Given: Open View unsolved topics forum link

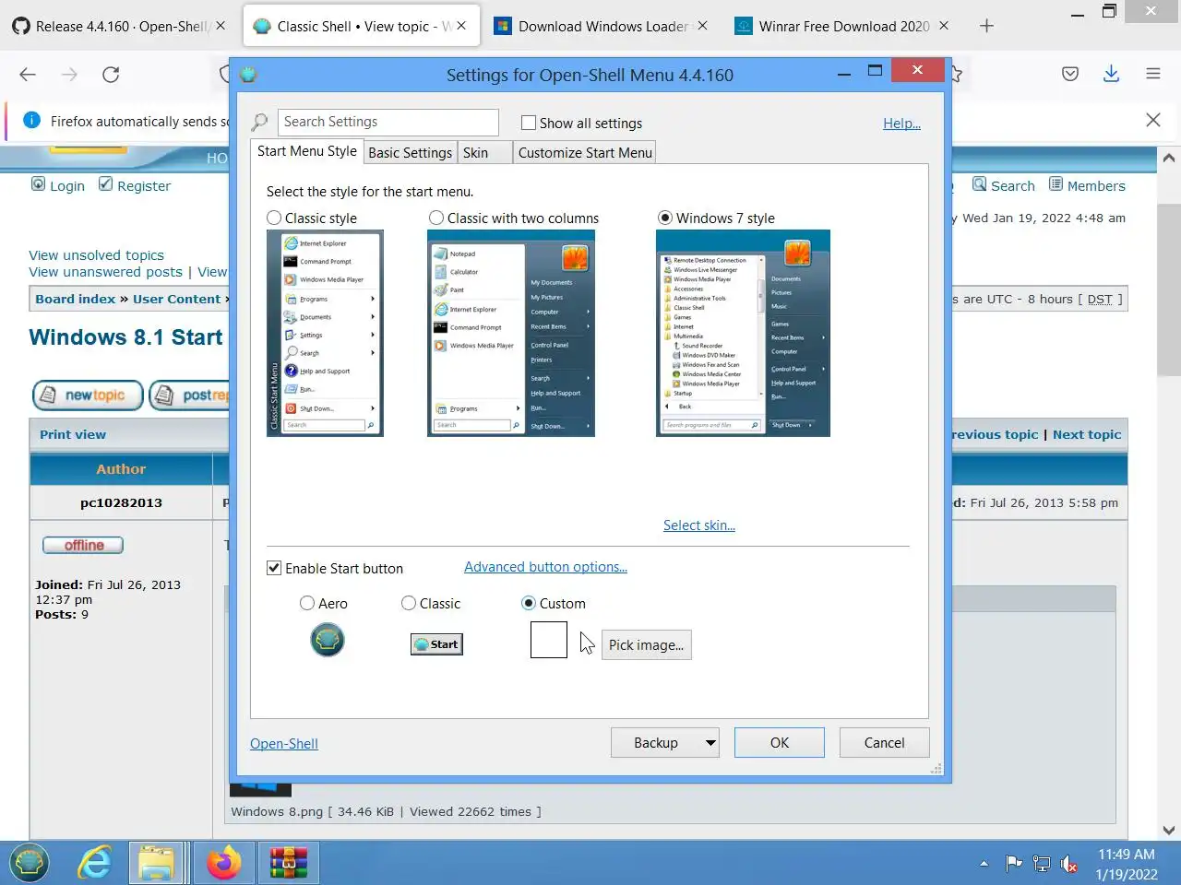Looking at the screenshot, I should point(96,255).
